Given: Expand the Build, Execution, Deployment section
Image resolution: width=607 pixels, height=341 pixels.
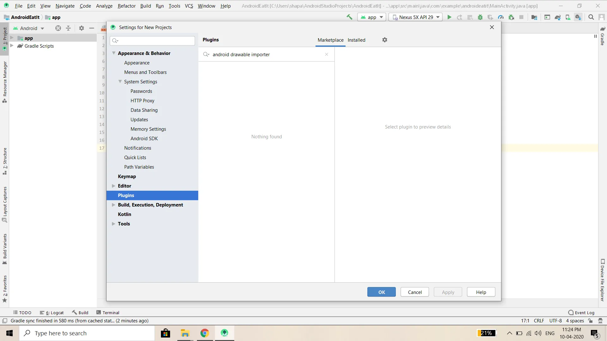Looking at the screenshot, I should 113,205.
